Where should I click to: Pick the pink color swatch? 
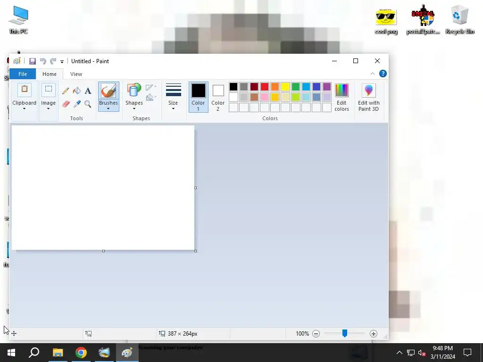point(265,97)
